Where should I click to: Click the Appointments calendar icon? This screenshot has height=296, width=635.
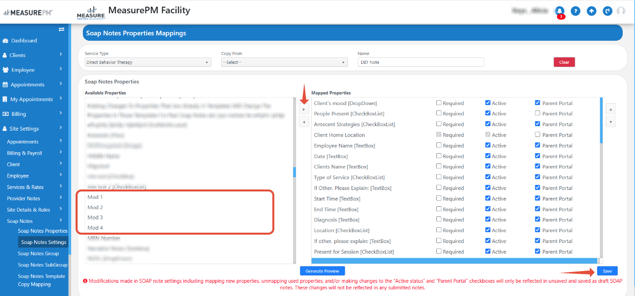(5, 85)
